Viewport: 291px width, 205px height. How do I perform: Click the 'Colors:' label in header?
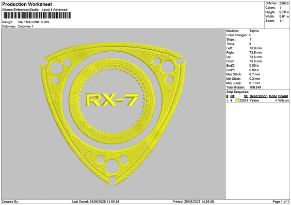coord(271,8)
